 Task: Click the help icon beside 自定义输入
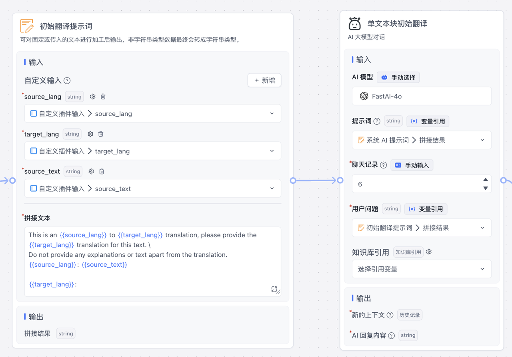(67, 81)
